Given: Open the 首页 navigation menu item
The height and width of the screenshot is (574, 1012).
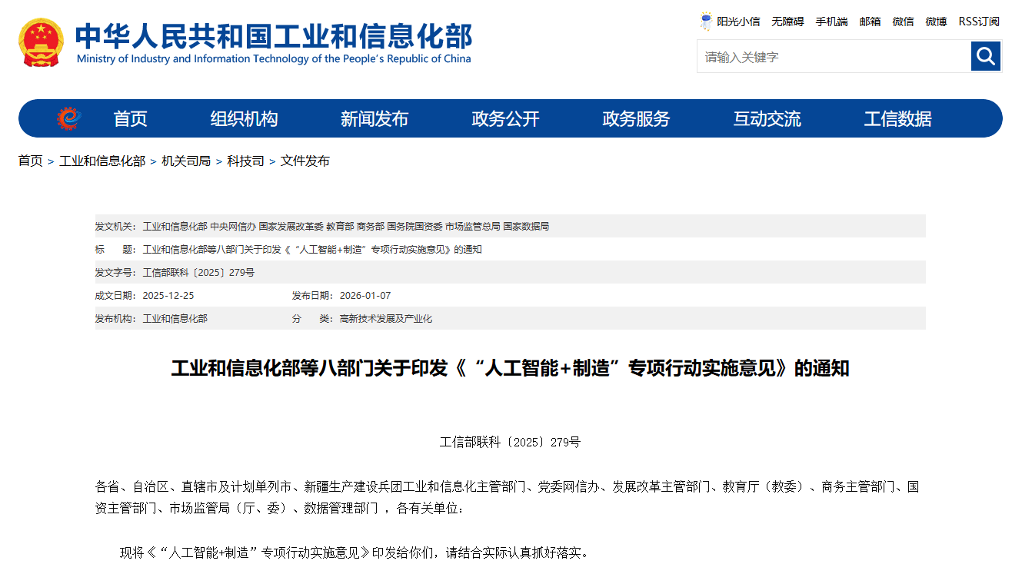Looking at the screenshot, I should click(x=130, y=119).
